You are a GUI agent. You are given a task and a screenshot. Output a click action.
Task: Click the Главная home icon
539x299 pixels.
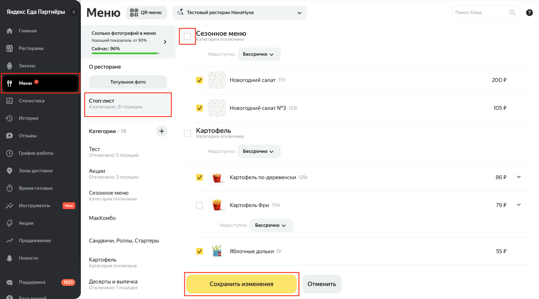[9, 31]
